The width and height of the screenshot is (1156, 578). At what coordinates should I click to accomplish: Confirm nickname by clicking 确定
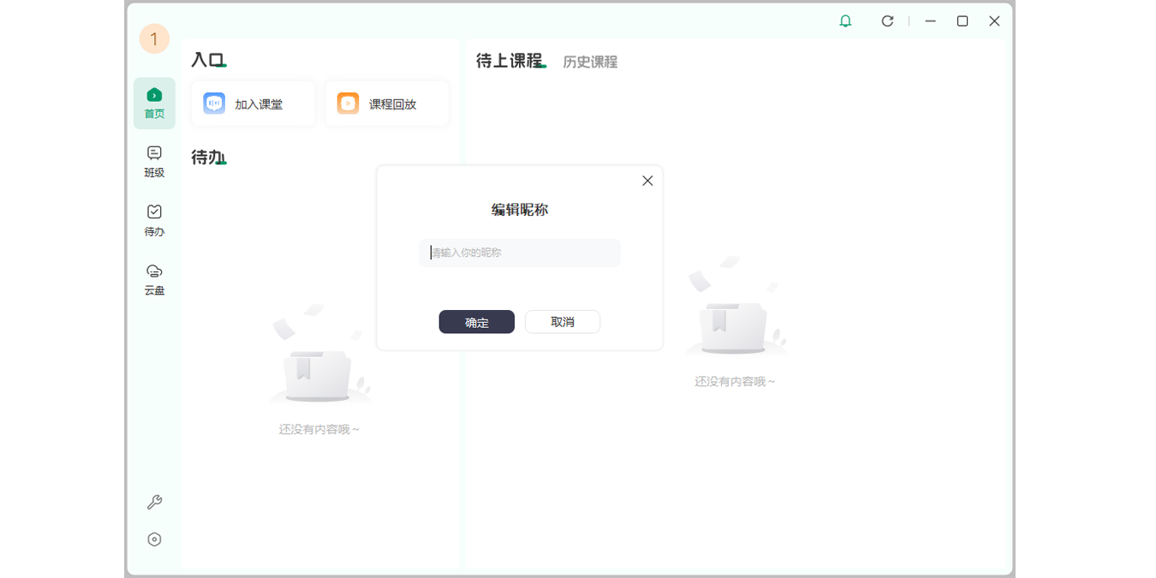[x=476, y=321]
